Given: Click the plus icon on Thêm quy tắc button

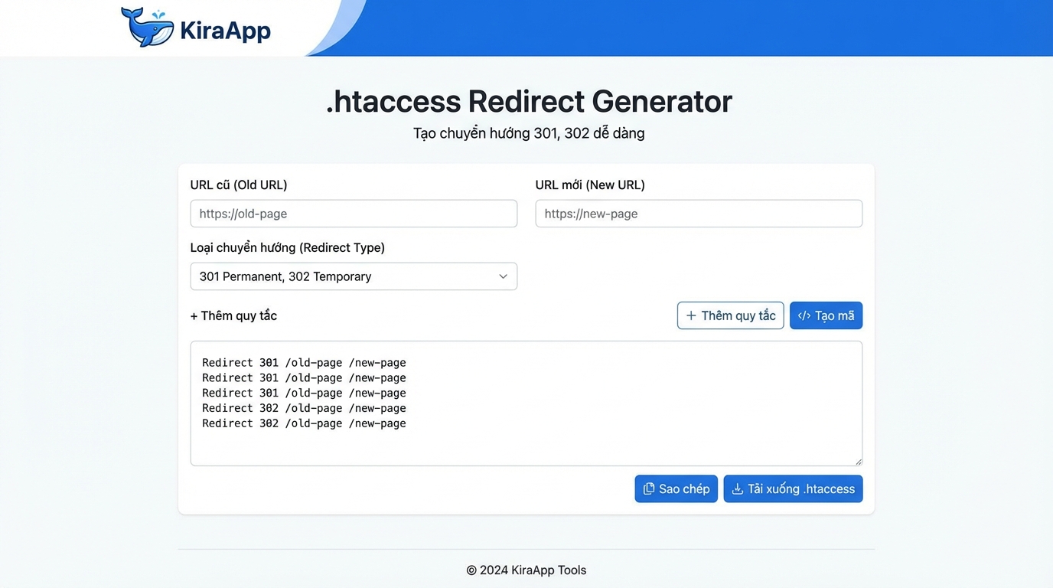Looking at the screenshot, I should tap(691, 315).
